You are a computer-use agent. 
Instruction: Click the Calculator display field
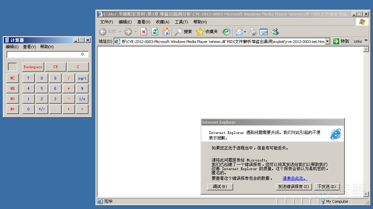click(x=48, y=54)
